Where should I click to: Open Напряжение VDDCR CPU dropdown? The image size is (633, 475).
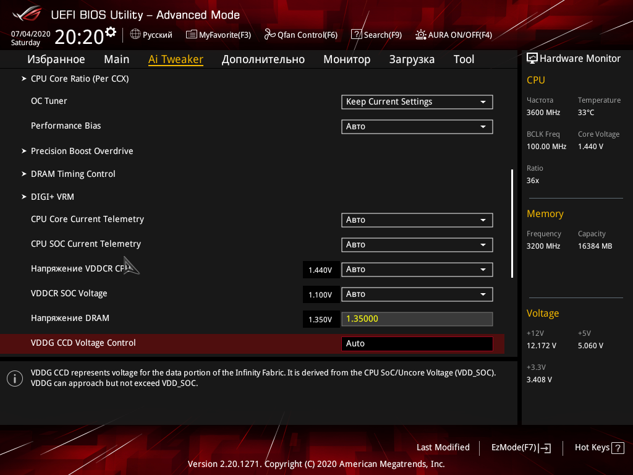coord(417,270)
